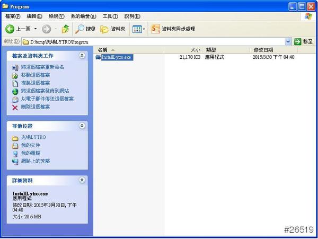
Task: Go up one folder level icon
Action: pyautogui.click(x=65, y=29)
